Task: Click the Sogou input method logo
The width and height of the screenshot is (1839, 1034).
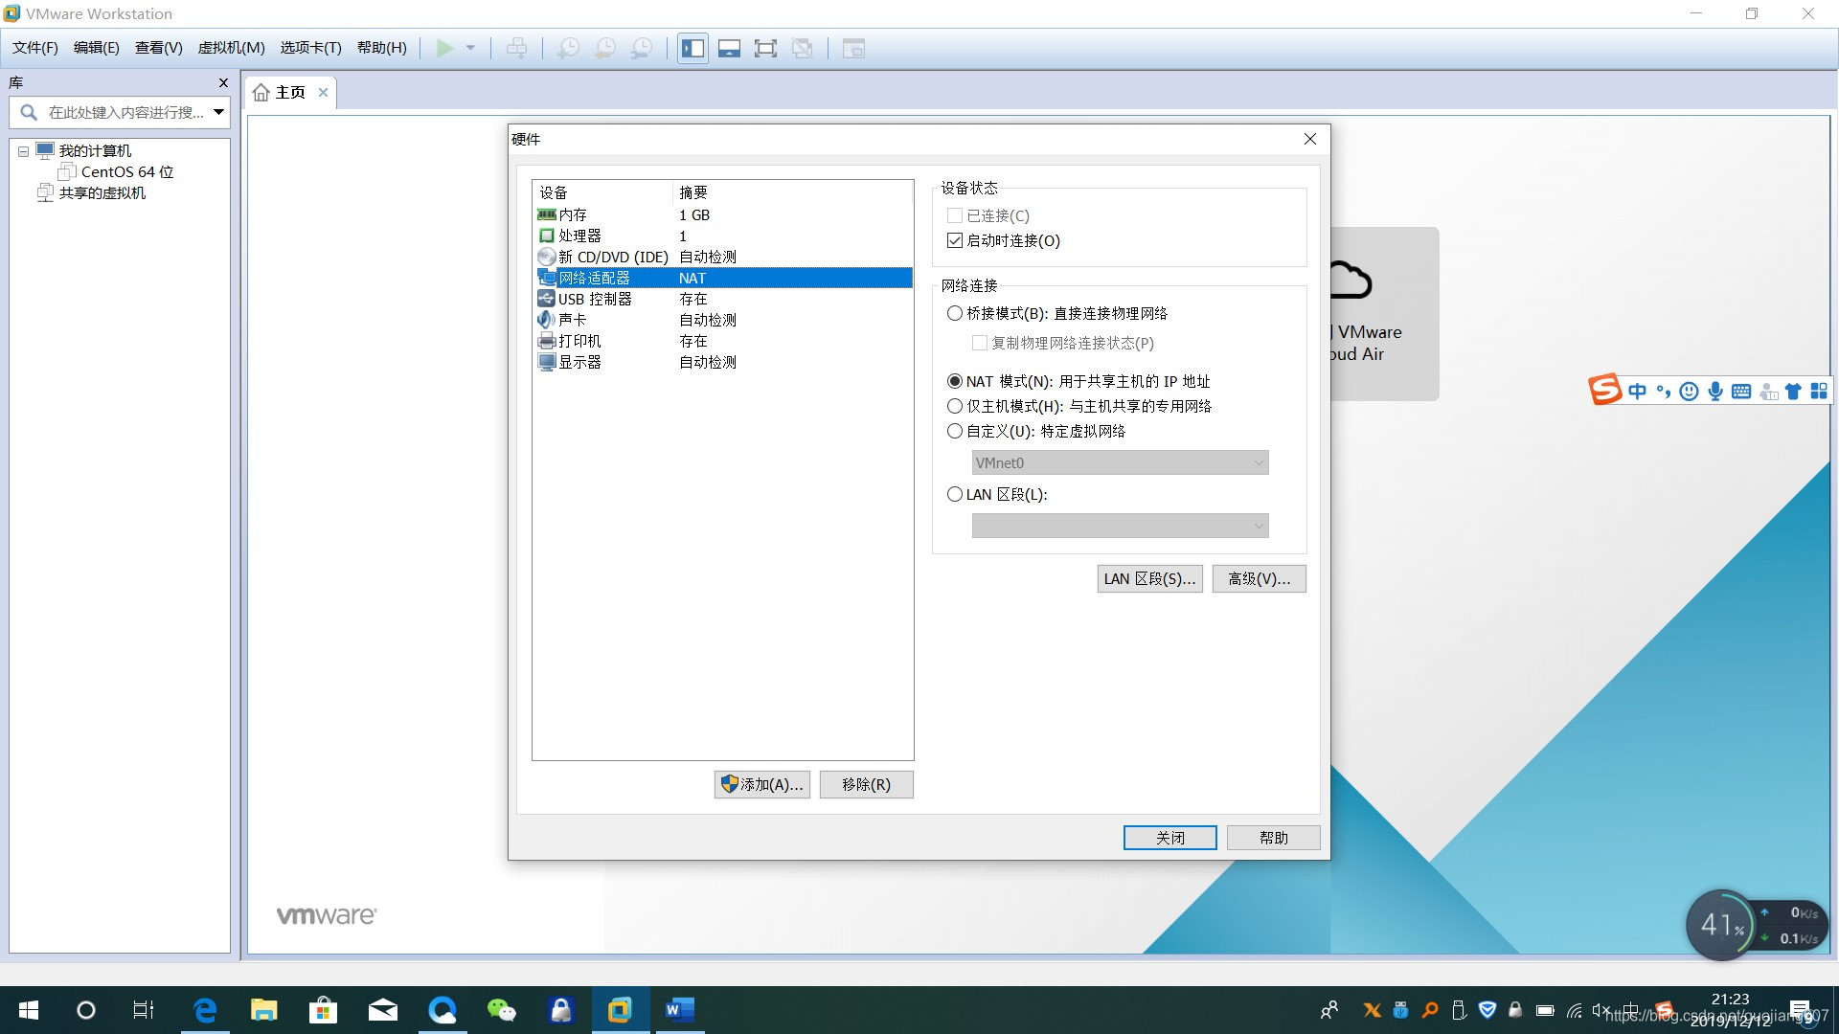Action: (1604, 391)
